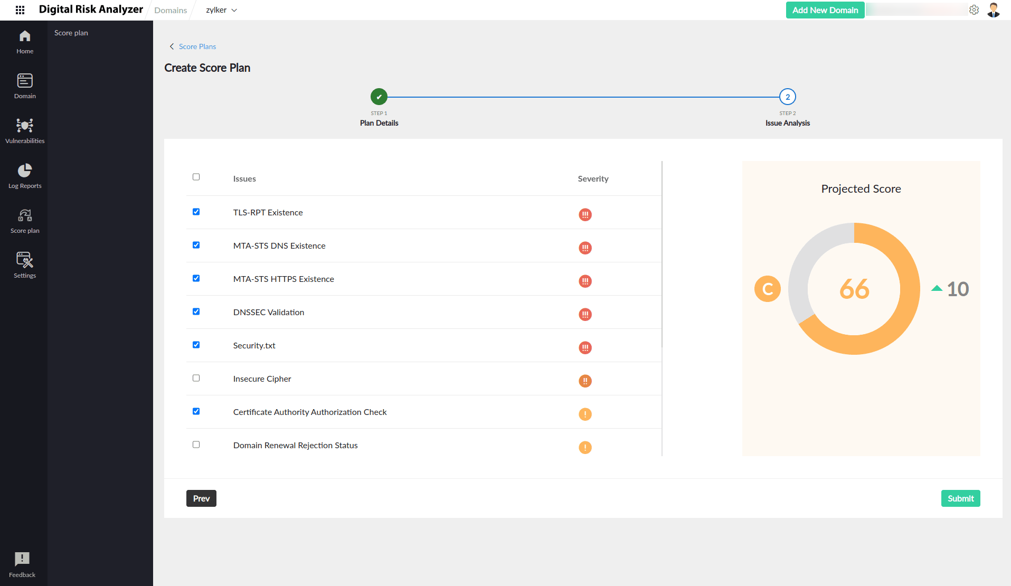1011x586 pixels.
Task: Jump to Step 1 Plan Details marker
Action: [379, 97]
